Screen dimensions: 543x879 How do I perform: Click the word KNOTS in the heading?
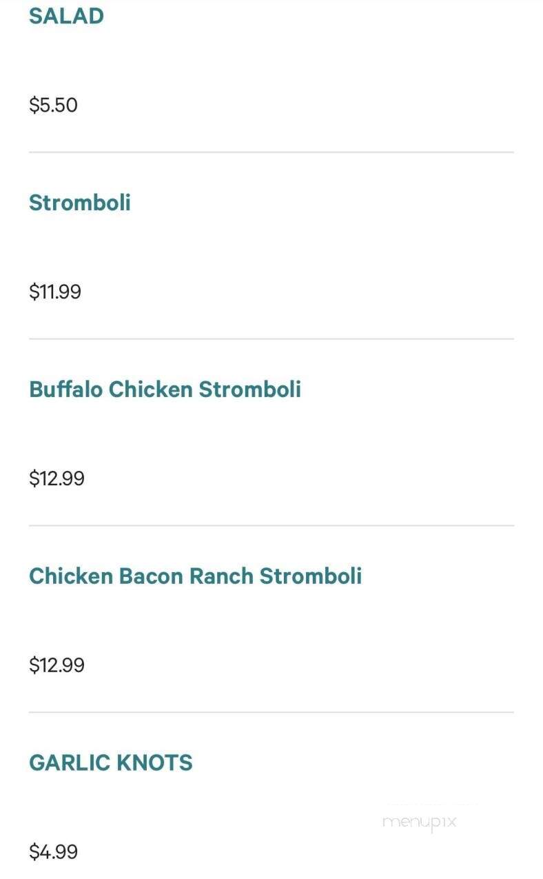154,763
